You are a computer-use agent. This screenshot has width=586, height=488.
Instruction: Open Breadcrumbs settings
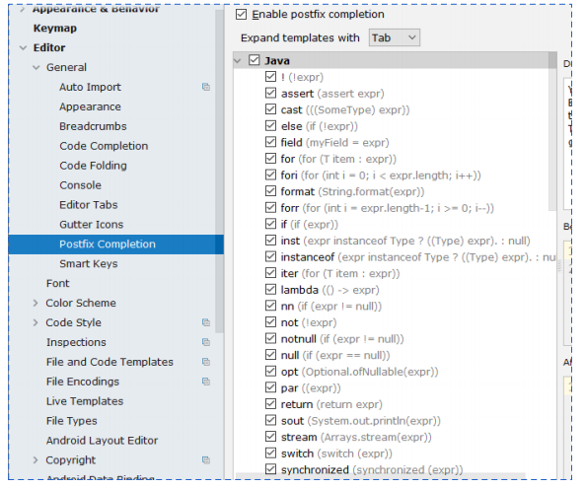[x=93, y=126]
